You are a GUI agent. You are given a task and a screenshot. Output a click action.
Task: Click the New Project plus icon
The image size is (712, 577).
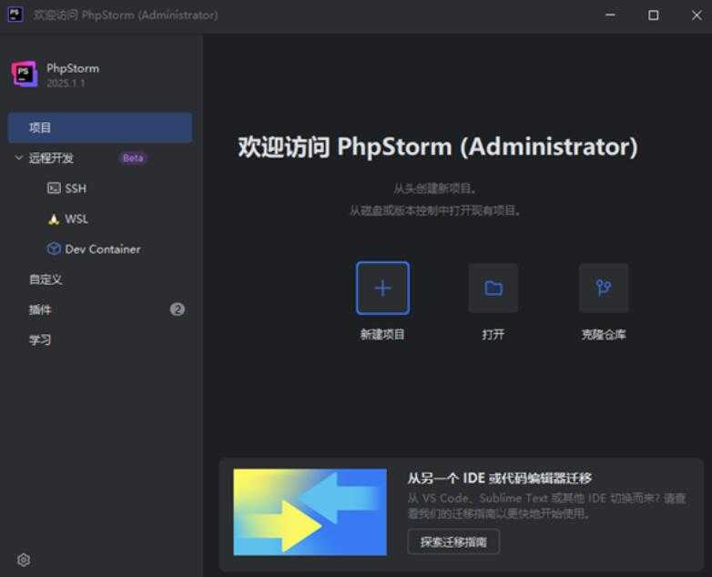click(x=382, y=288)
